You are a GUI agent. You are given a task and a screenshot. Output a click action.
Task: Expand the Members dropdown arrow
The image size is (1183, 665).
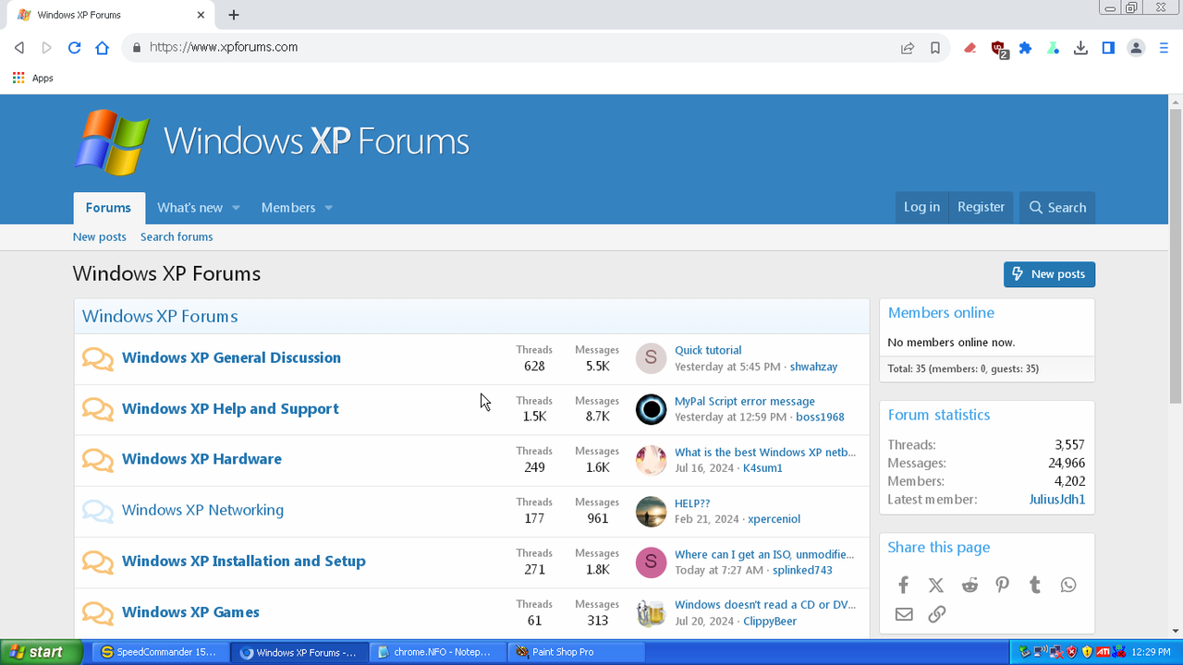[x=328, y=208]
